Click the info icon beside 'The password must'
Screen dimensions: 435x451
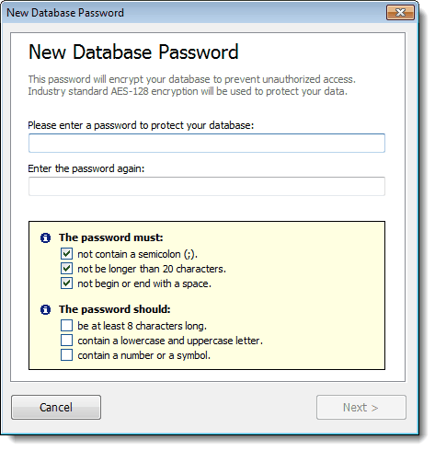point(45,237)
